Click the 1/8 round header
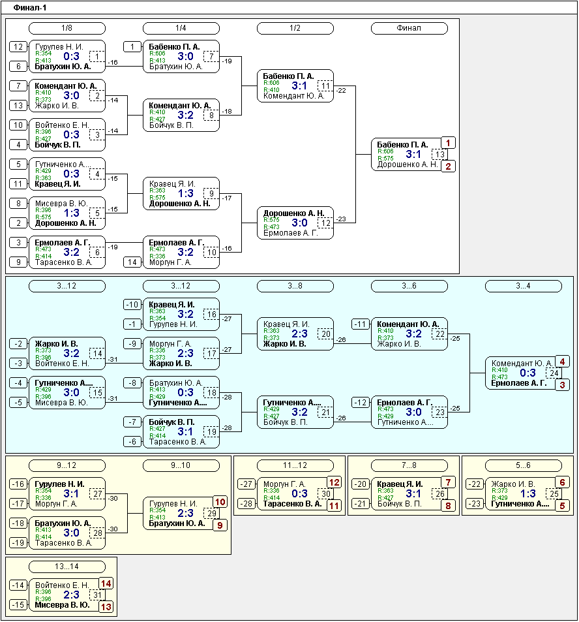 [x=67, y=28]
